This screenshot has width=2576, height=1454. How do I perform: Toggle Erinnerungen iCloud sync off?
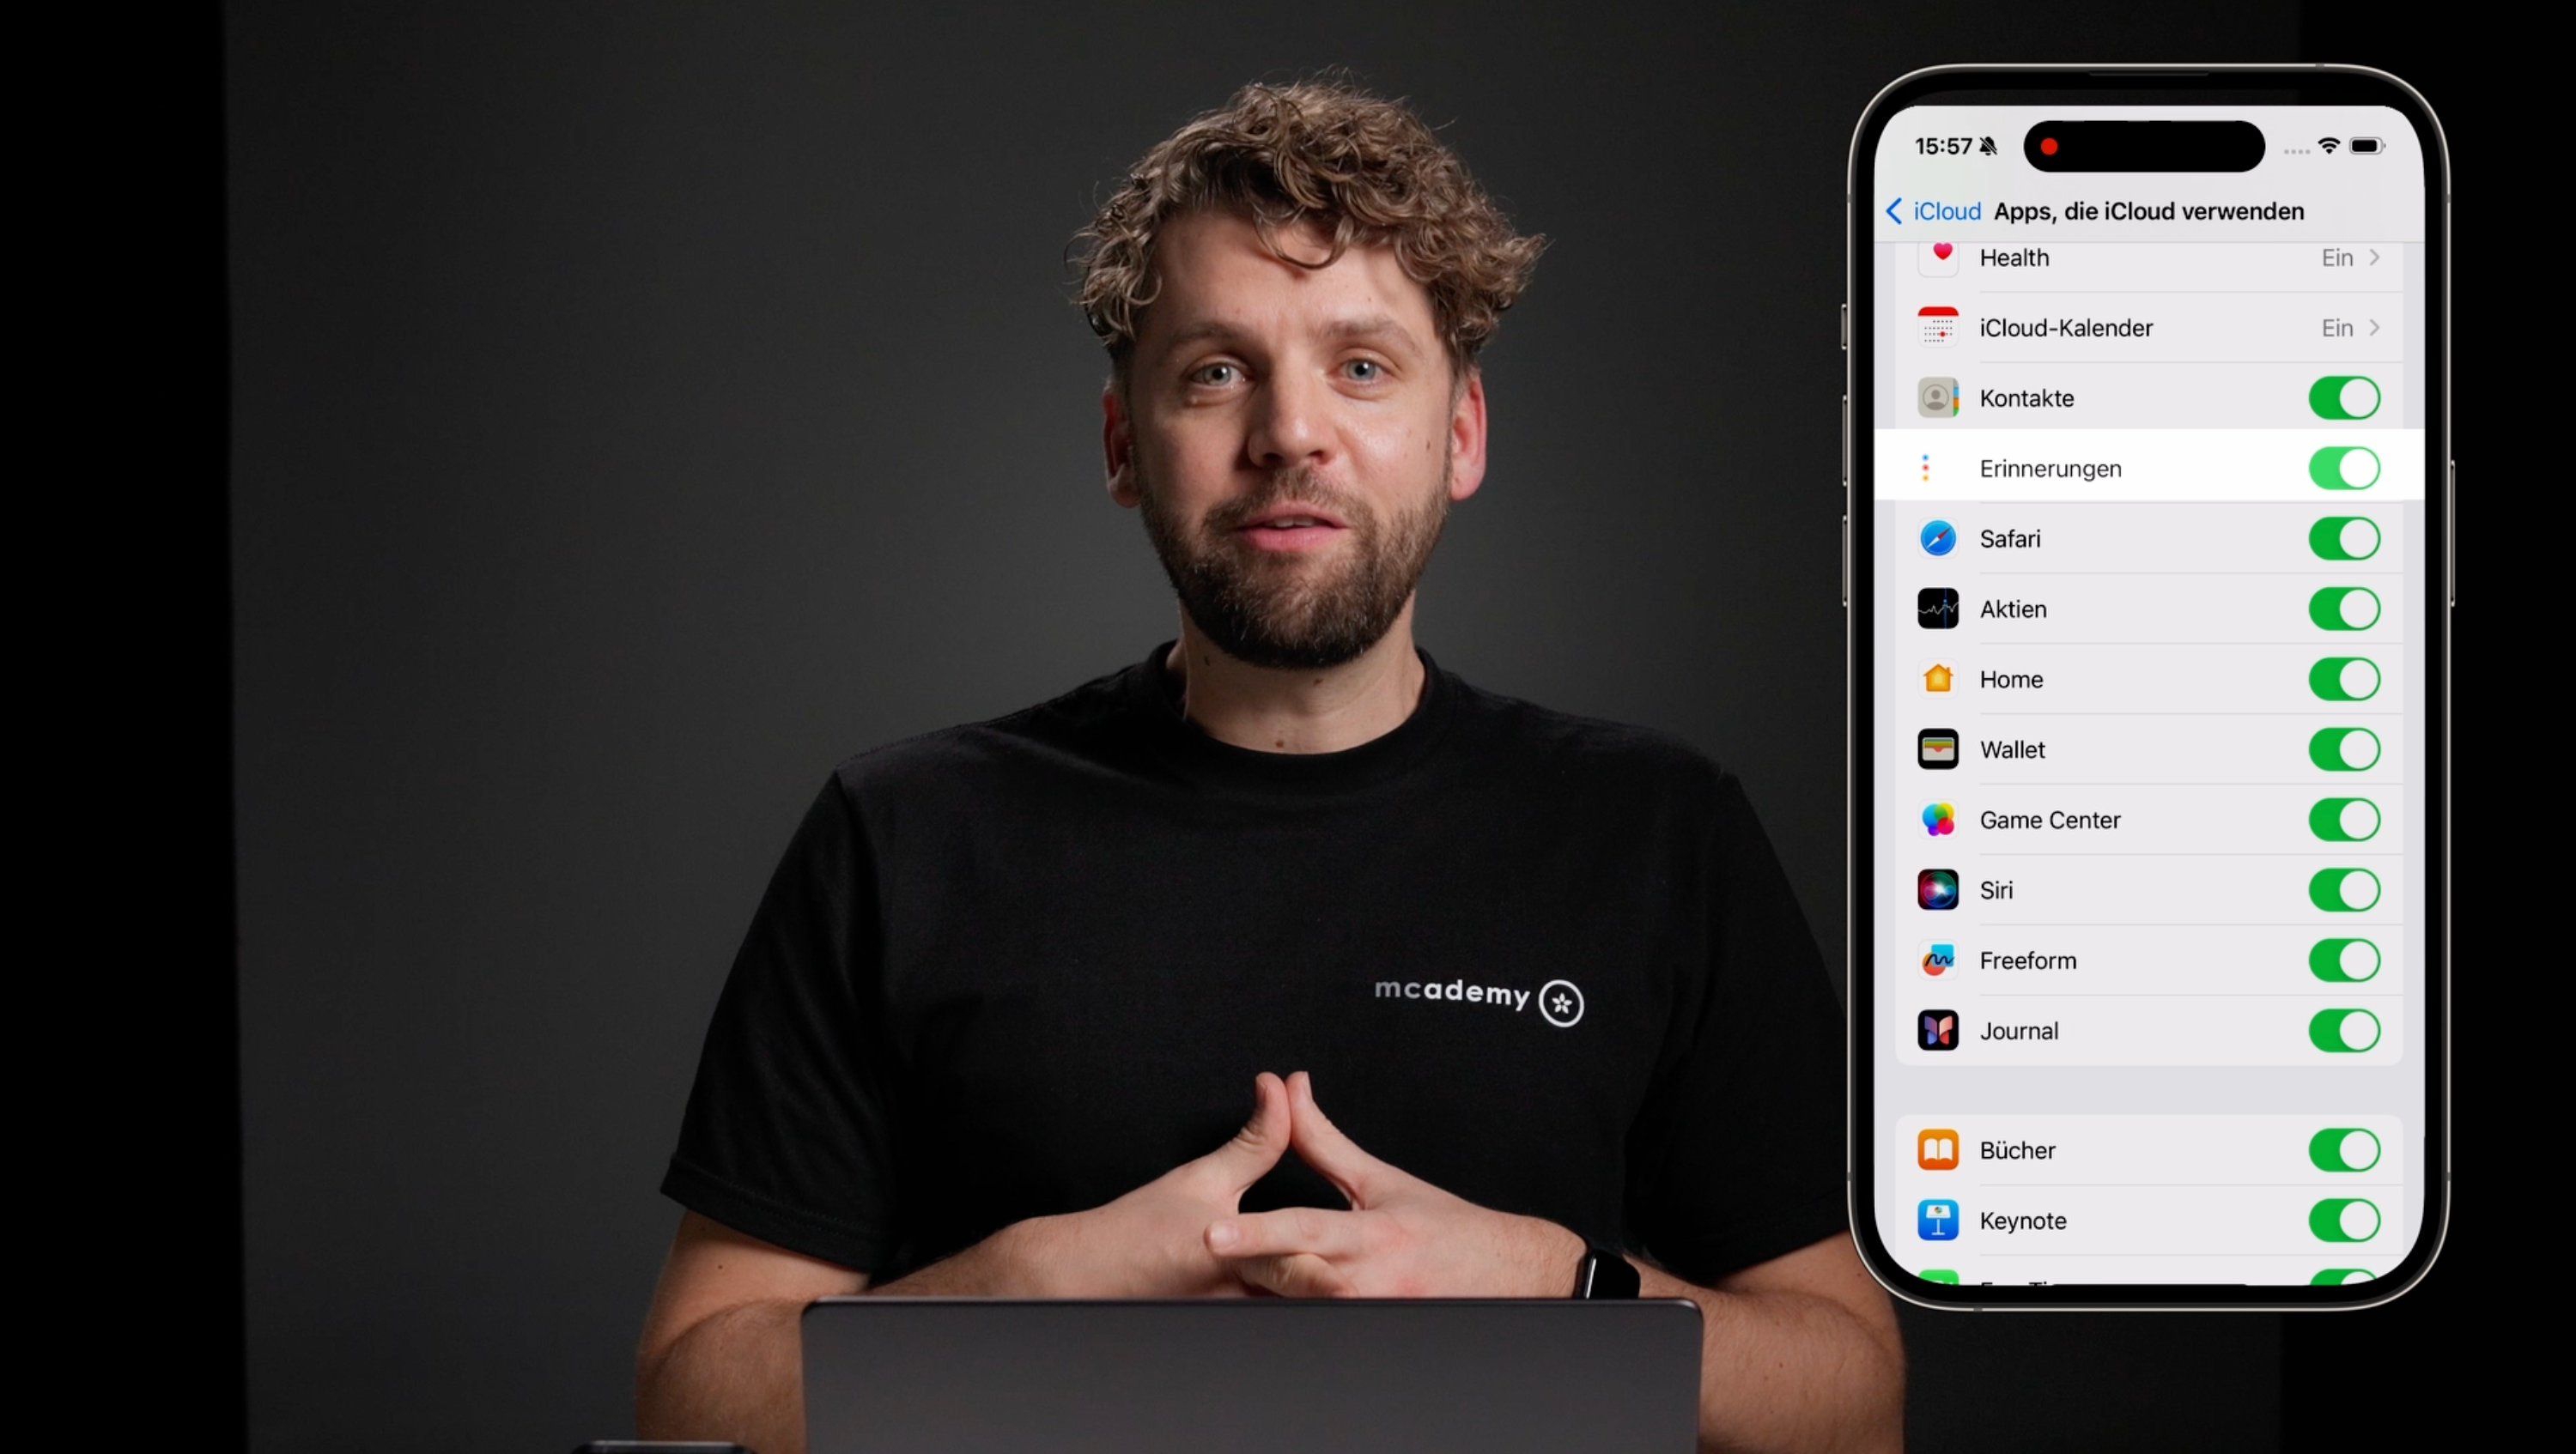[2344, 467]
